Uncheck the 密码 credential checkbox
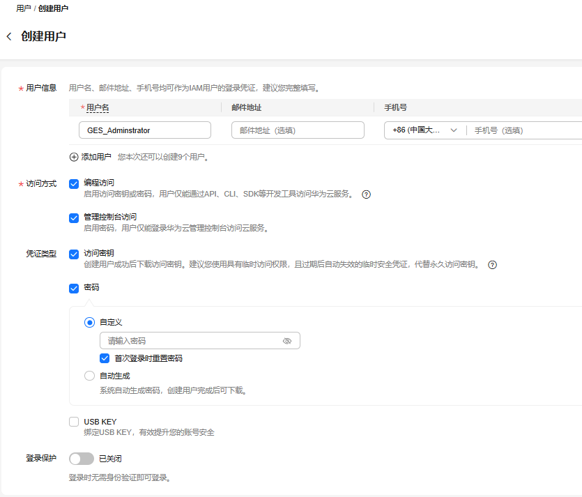582x497 pixels. coord(74,288)
